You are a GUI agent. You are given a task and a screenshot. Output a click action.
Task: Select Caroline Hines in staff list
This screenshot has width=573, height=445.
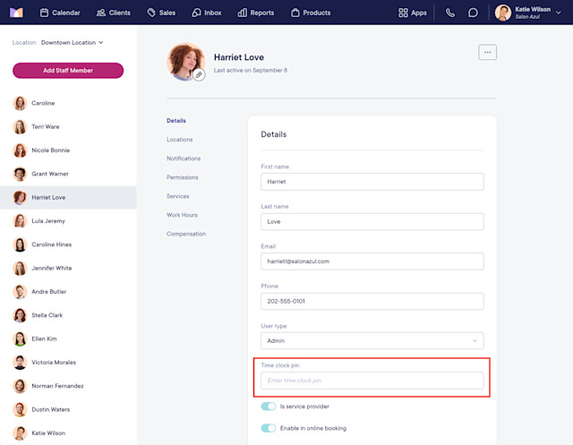[68, 244]
